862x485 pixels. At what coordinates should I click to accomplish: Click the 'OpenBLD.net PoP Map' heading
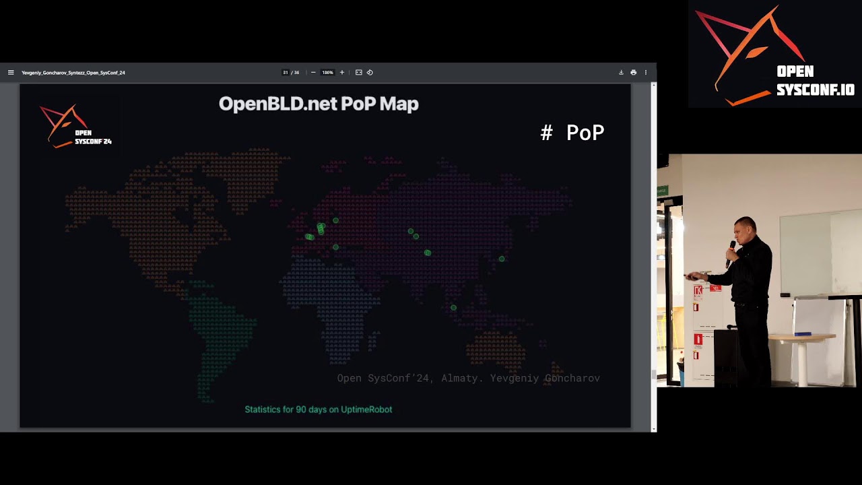coord(319,104)
